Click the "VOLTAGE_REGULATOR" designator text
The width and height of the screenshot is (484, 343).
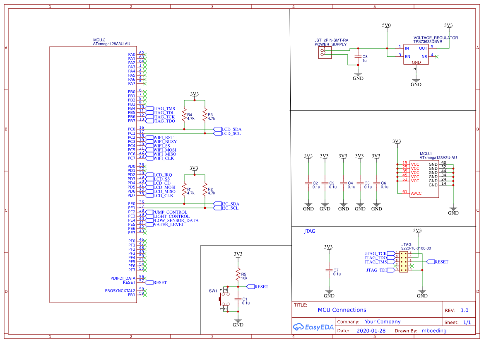tap(436, 38)
